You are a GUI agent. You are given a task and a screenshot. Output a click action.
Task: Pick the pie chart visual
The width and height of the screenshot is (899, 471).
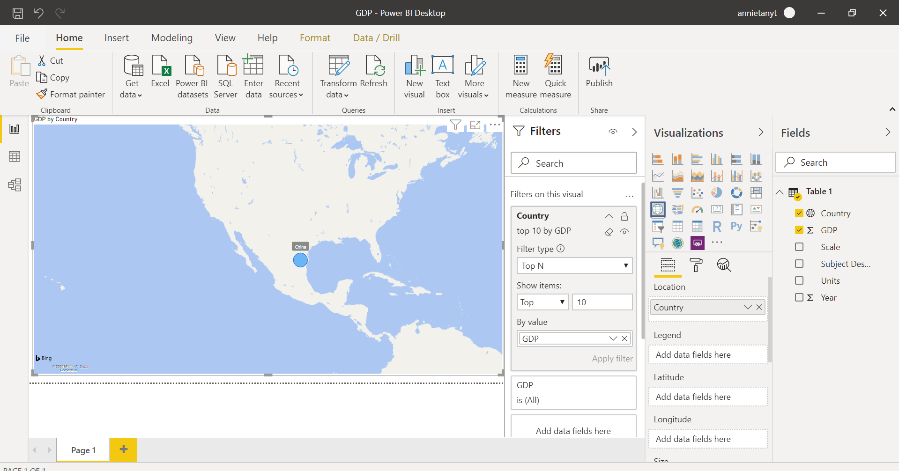click(x=717, y=193)
